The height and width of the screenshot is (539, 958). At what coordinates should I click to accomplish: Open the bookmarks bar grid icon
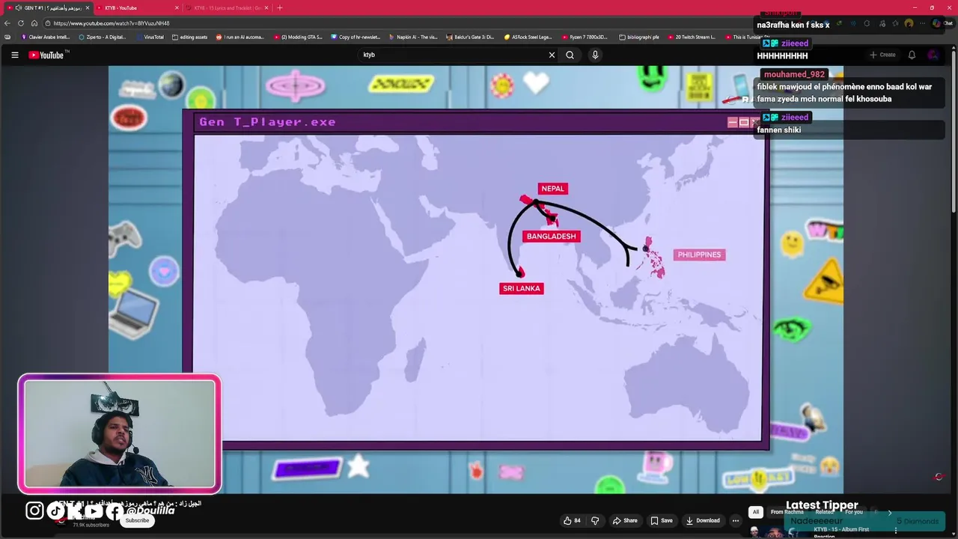tap(7, 37)
